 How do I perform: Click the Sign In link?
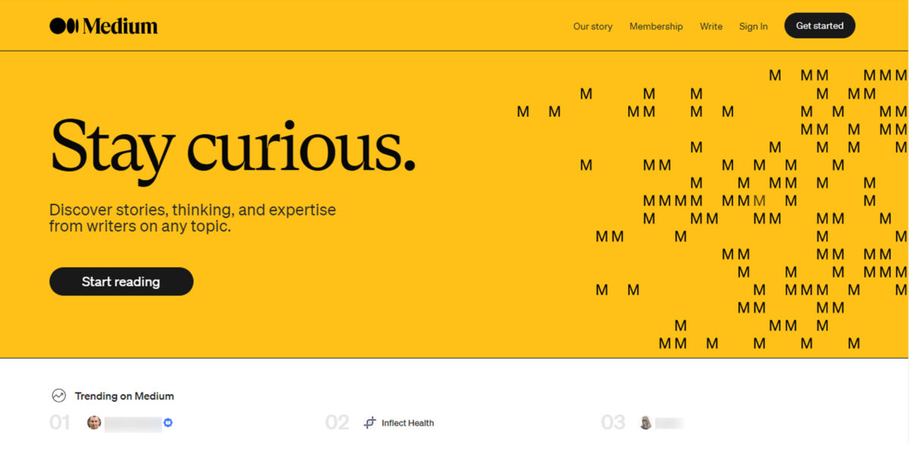pyautogui.click(x=753, y=26)
